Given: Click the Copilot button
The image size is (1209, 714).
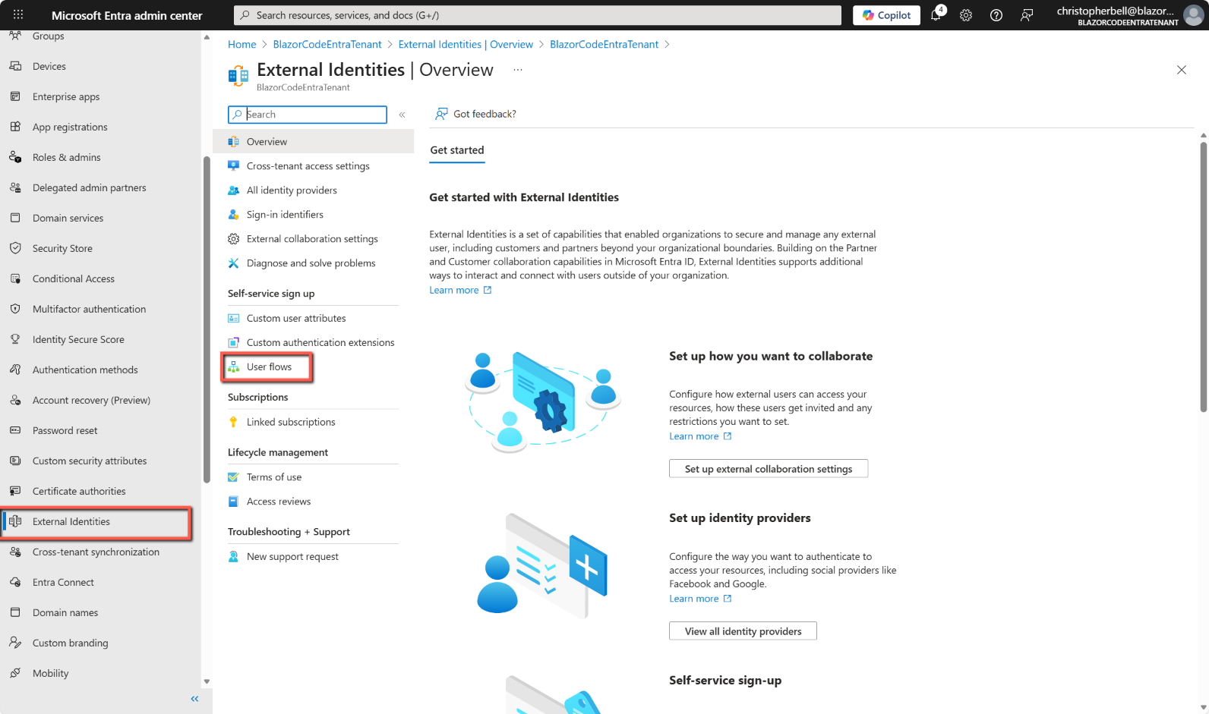Looking at the screenshot, I should 886,15.
